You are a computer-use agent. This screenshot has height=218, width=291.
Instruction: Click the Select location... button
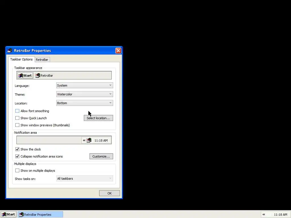click(x=98, y=118)
